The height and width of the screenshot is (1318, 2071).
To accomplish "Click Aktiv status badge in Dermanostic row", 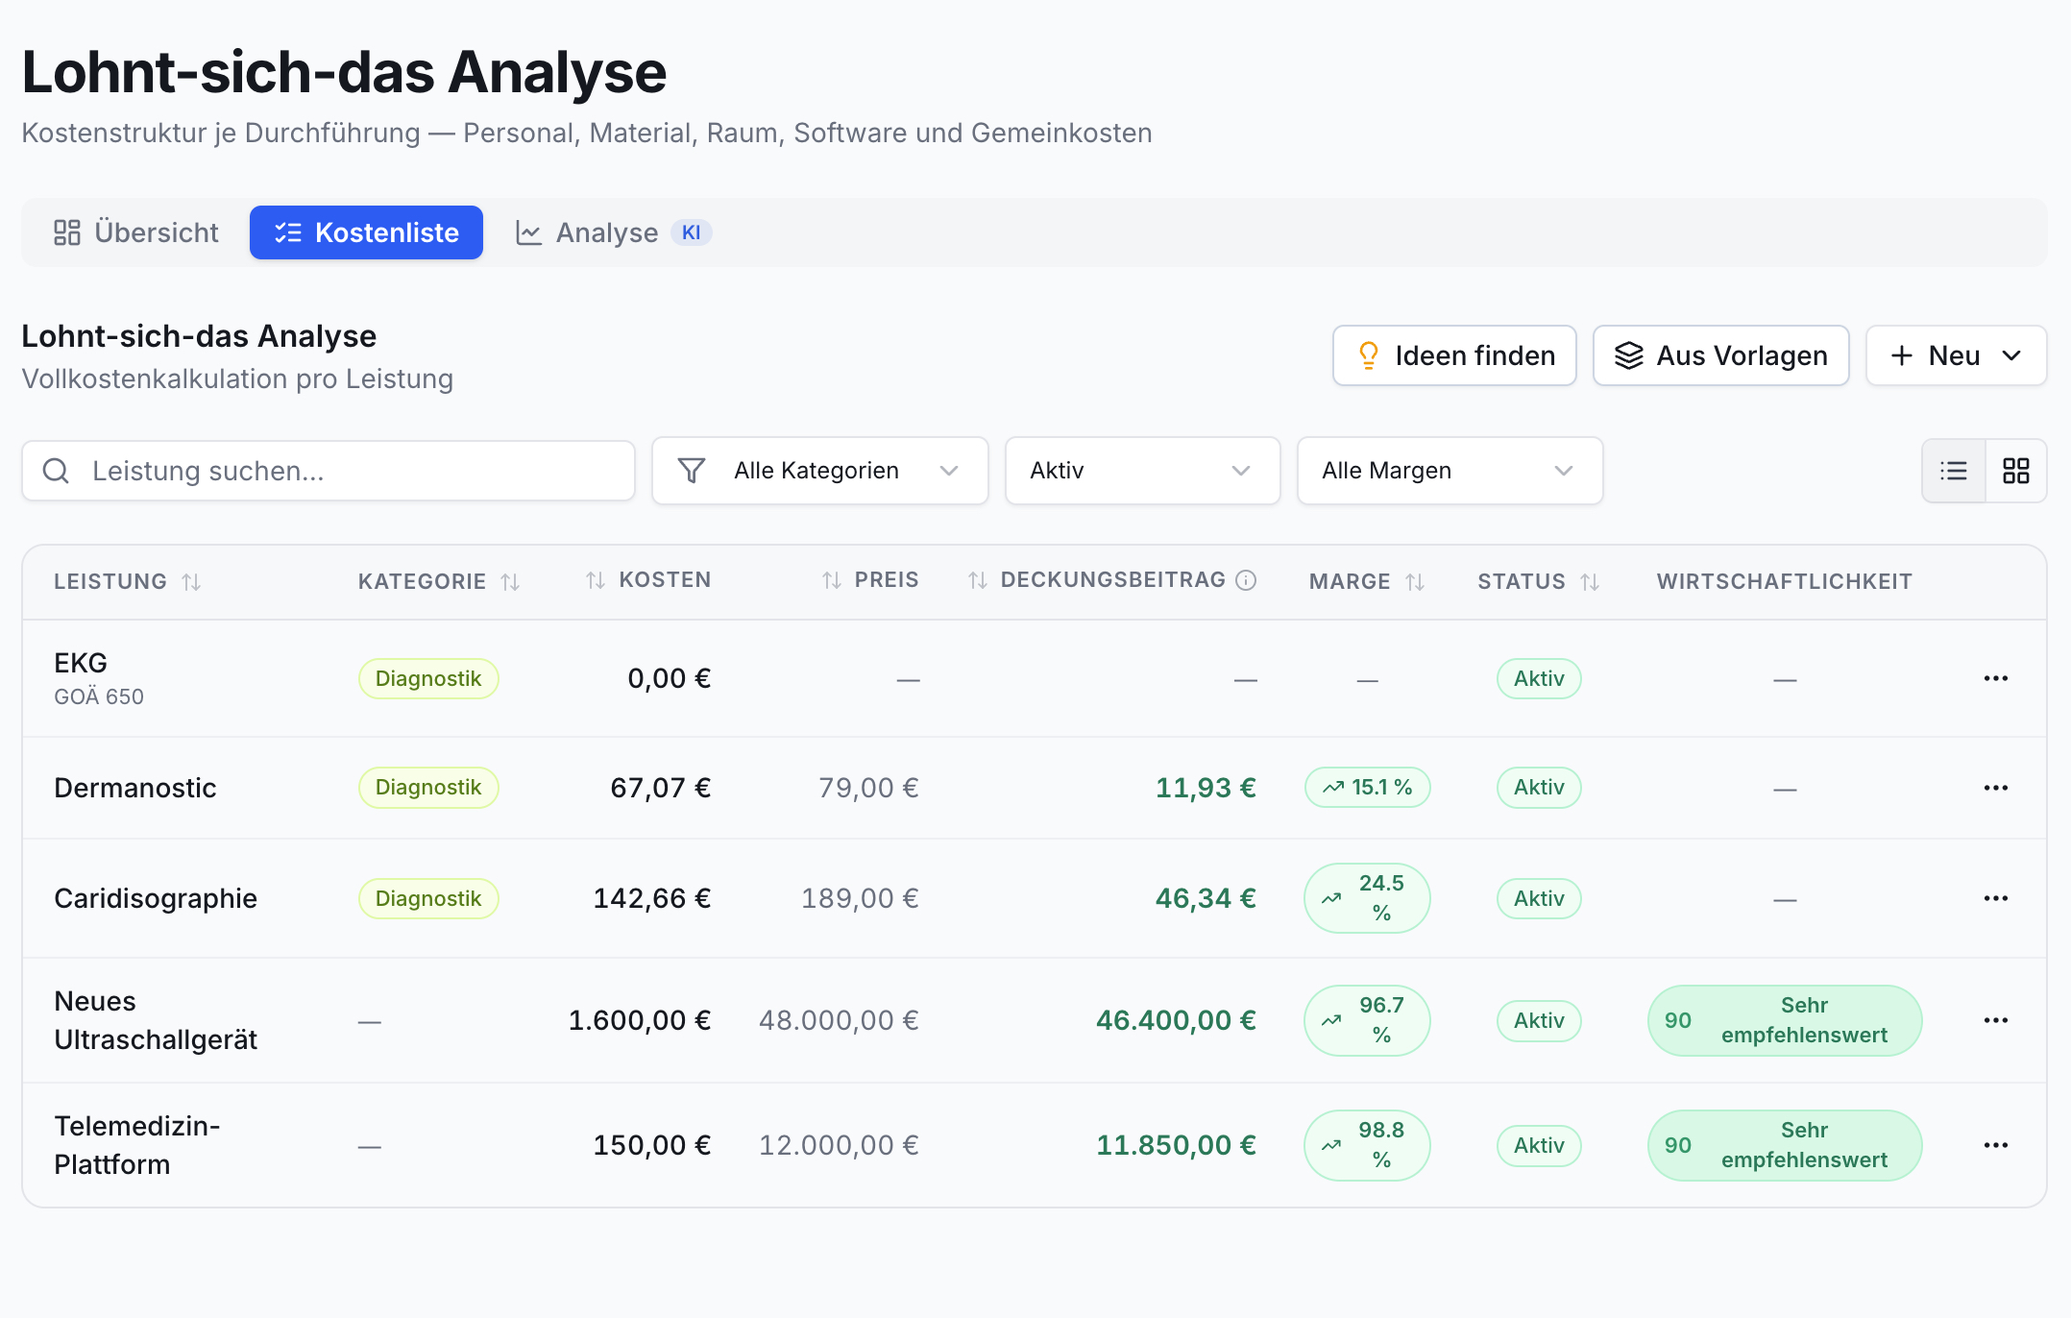I will (x=1539, y=788).
